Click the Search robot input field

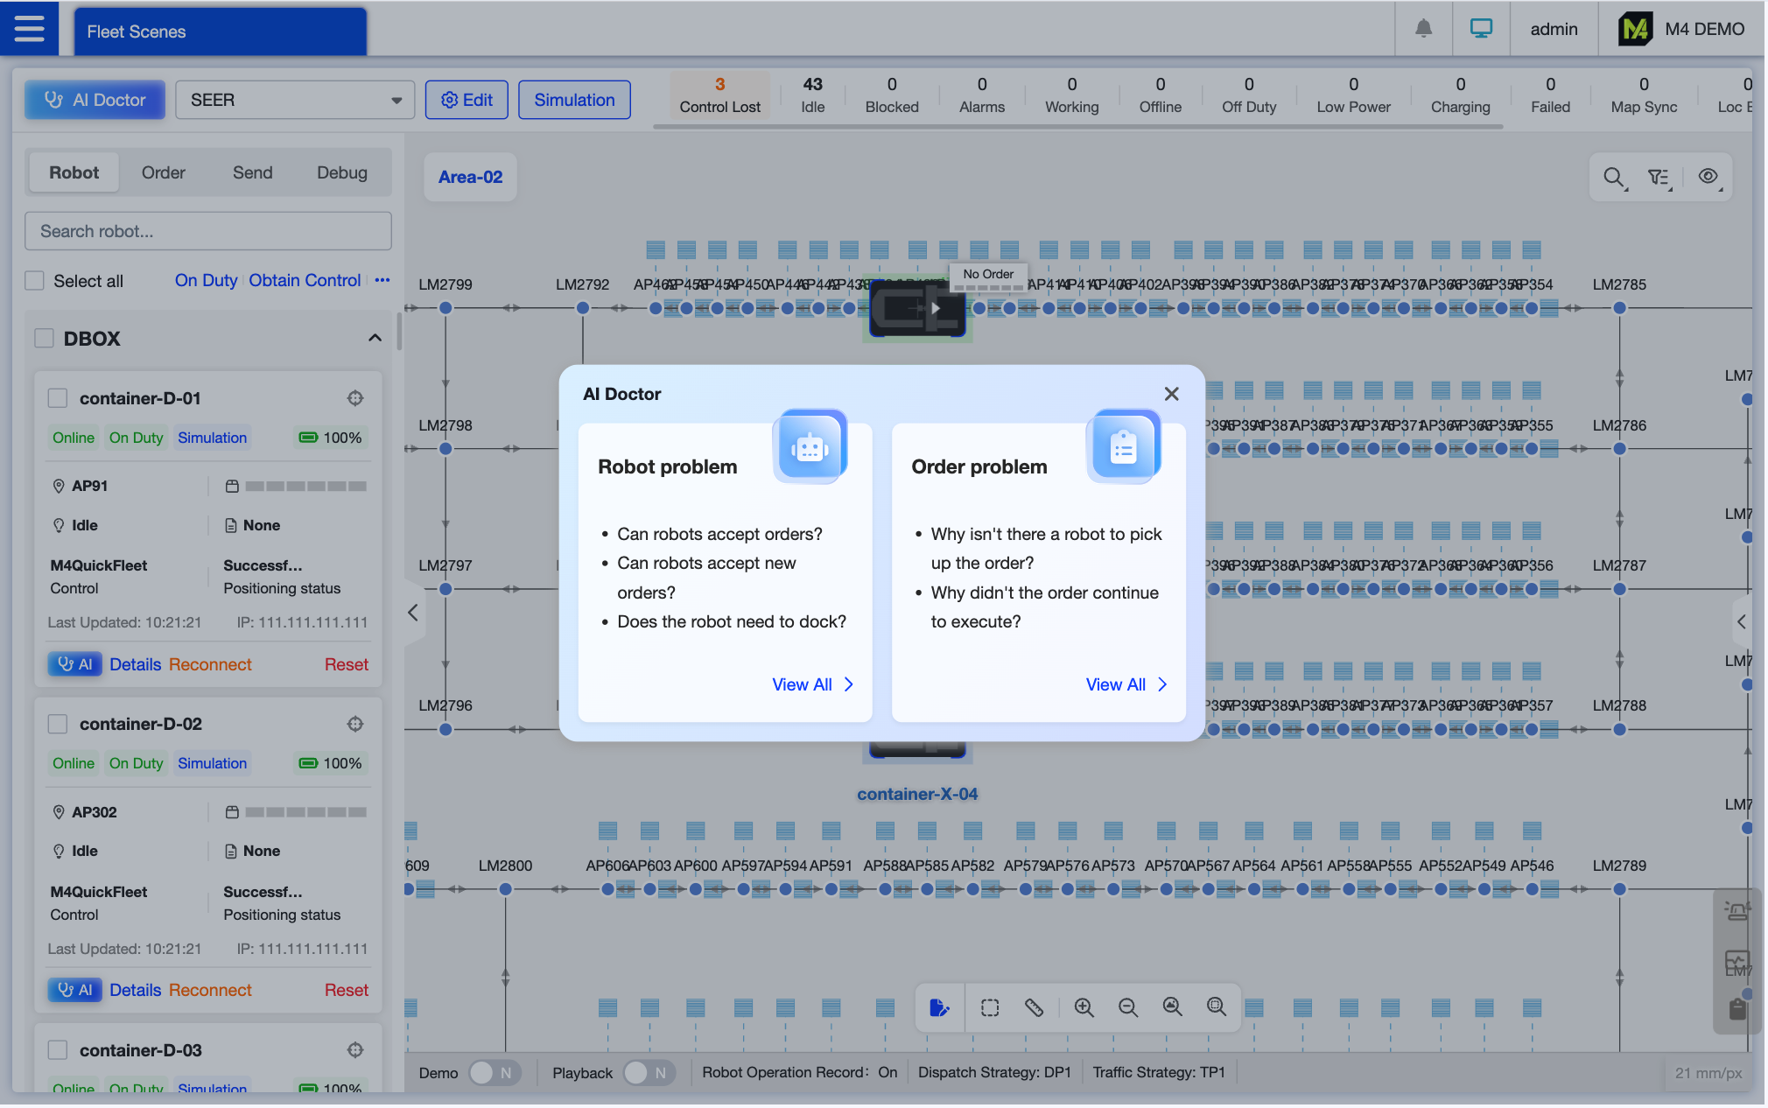[208, 231]
